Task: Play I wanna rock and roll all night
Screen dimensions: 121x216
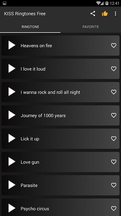Action: click(x=12, y=92)
